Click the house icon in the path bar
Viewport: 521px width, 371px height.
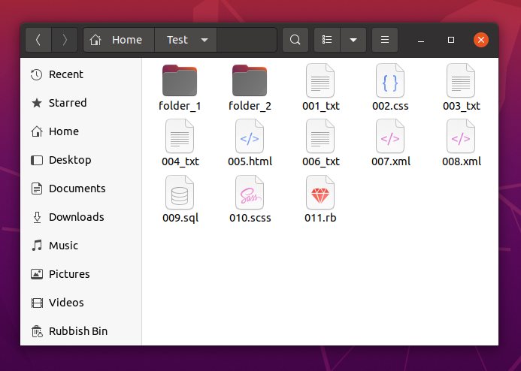click(x=95, y=40)
